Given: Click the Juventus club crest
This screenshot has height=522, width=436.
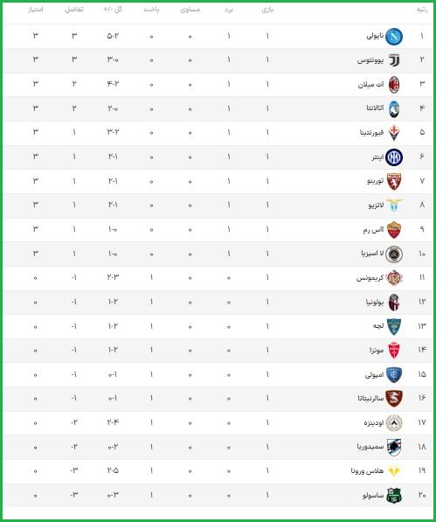Looking at the screenshot, I should tap(394, 60).
